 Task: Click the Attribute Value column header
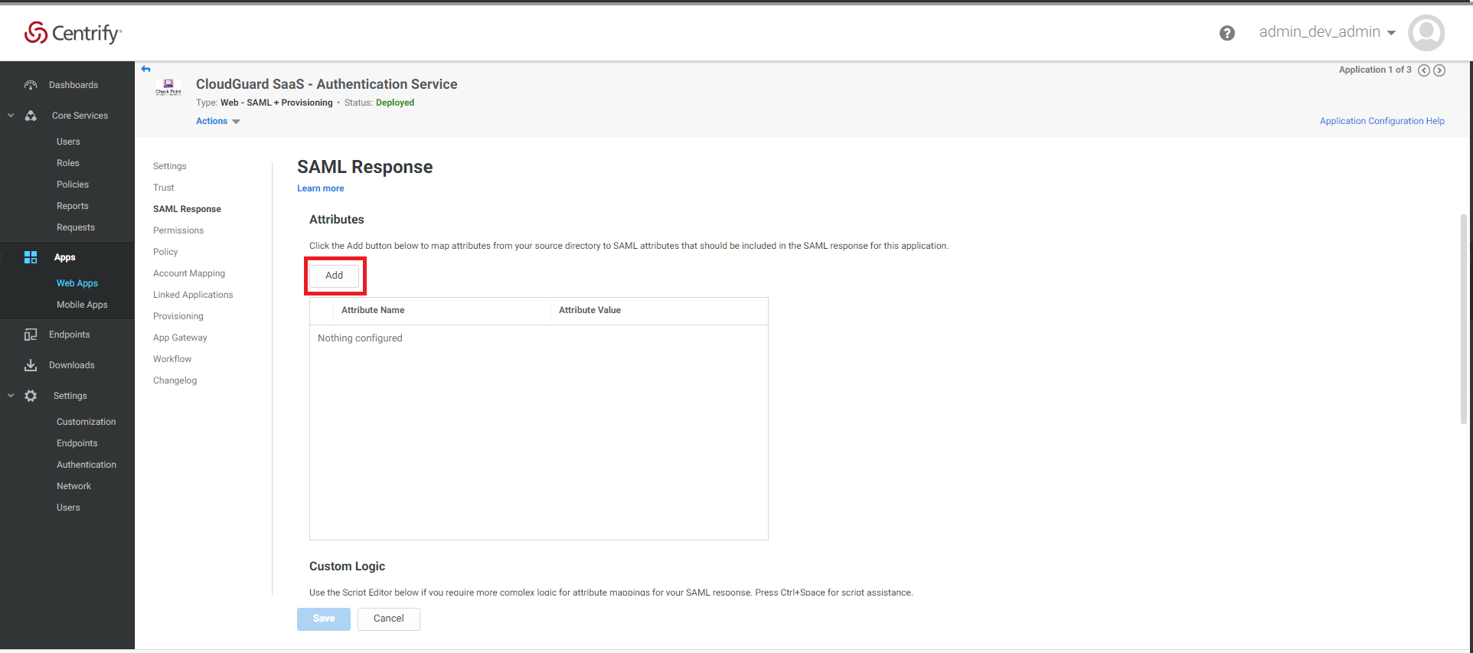coord(590,310)
